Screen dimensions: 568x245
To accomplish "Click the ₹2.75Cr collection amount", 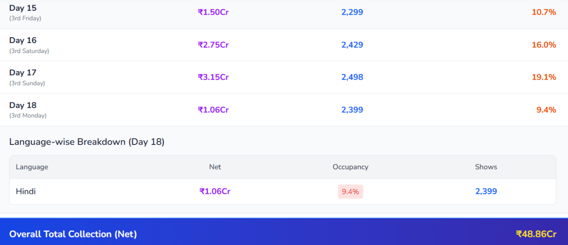I will point(213,45).
